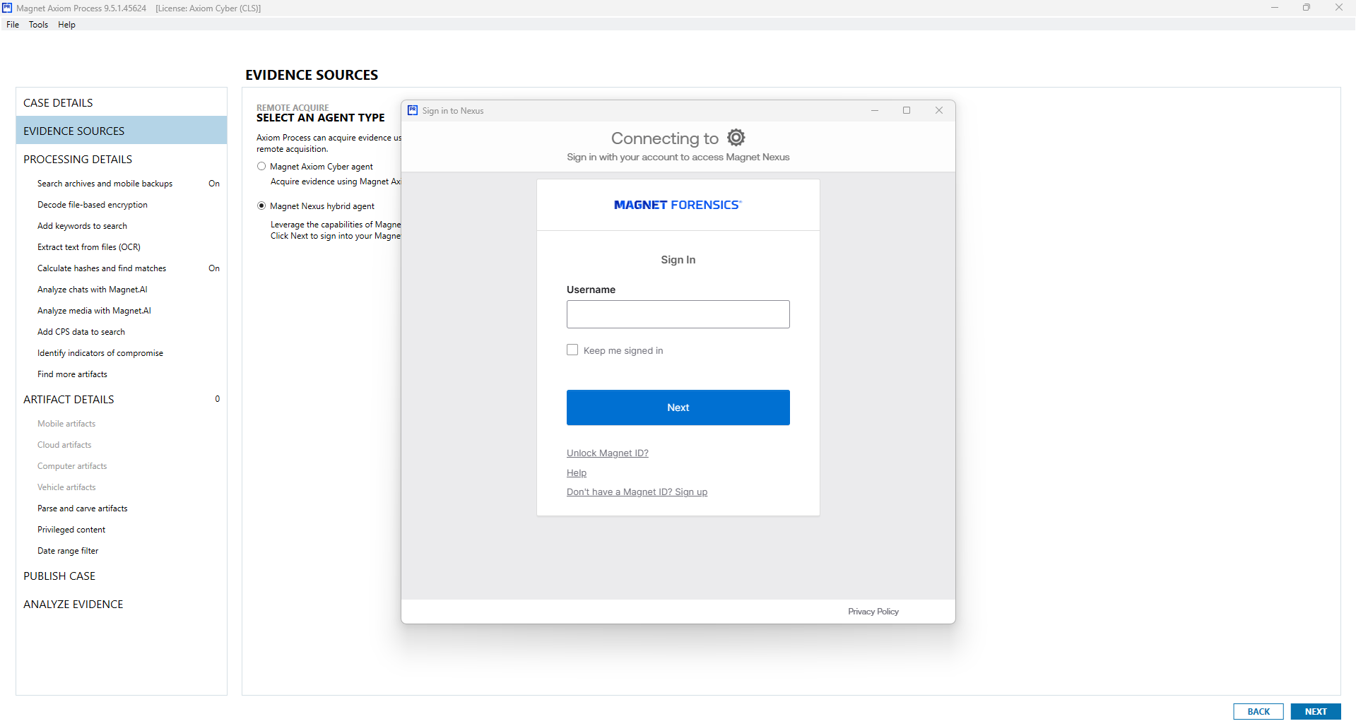Click the Unlock Magnet ID link

coord(607,453)
